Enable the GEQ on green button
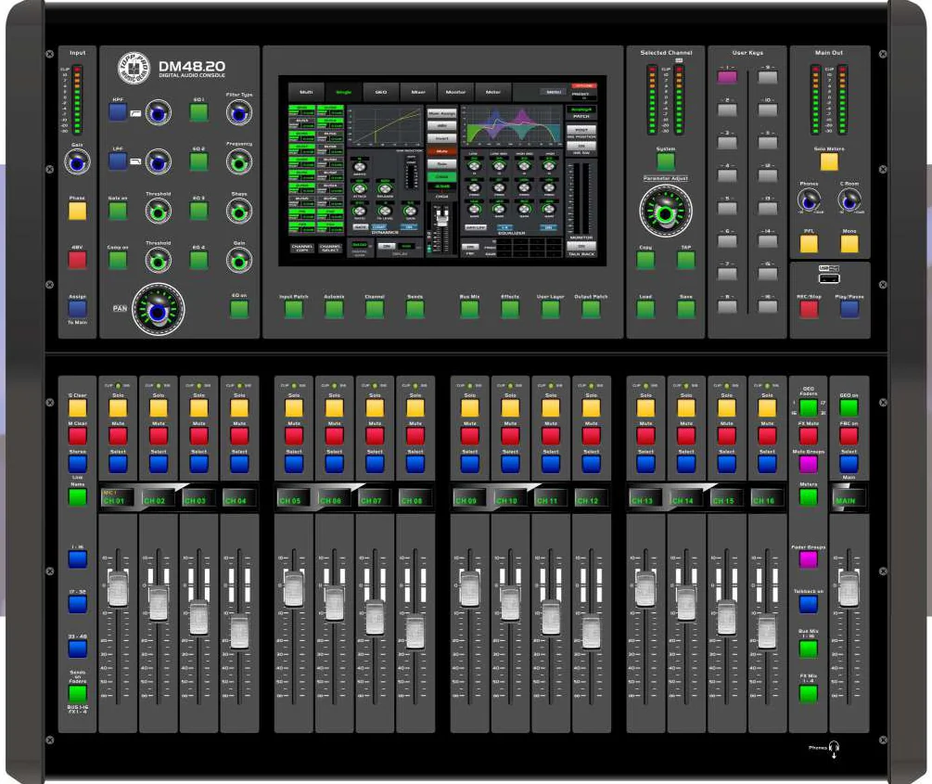The width and height of the screenshot is (932, 784). click(849, 408)
